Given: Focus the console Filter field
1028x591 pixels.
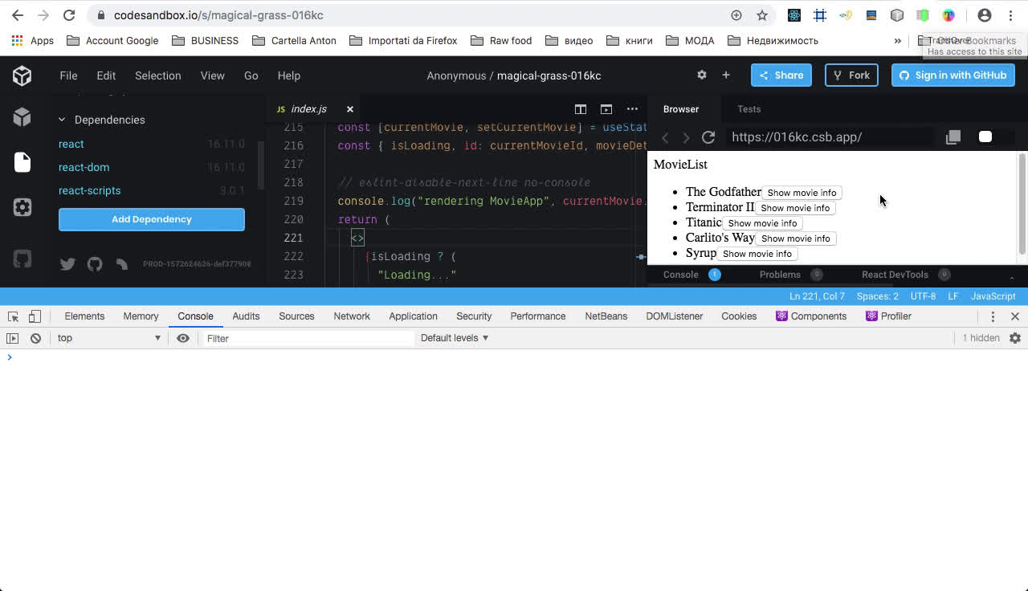Looking at the screenshot, I should 307,339.
